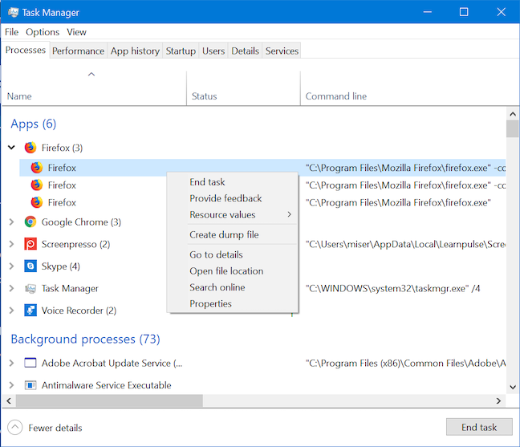
Task: Switch to the Performance tab
Action: 79,51
